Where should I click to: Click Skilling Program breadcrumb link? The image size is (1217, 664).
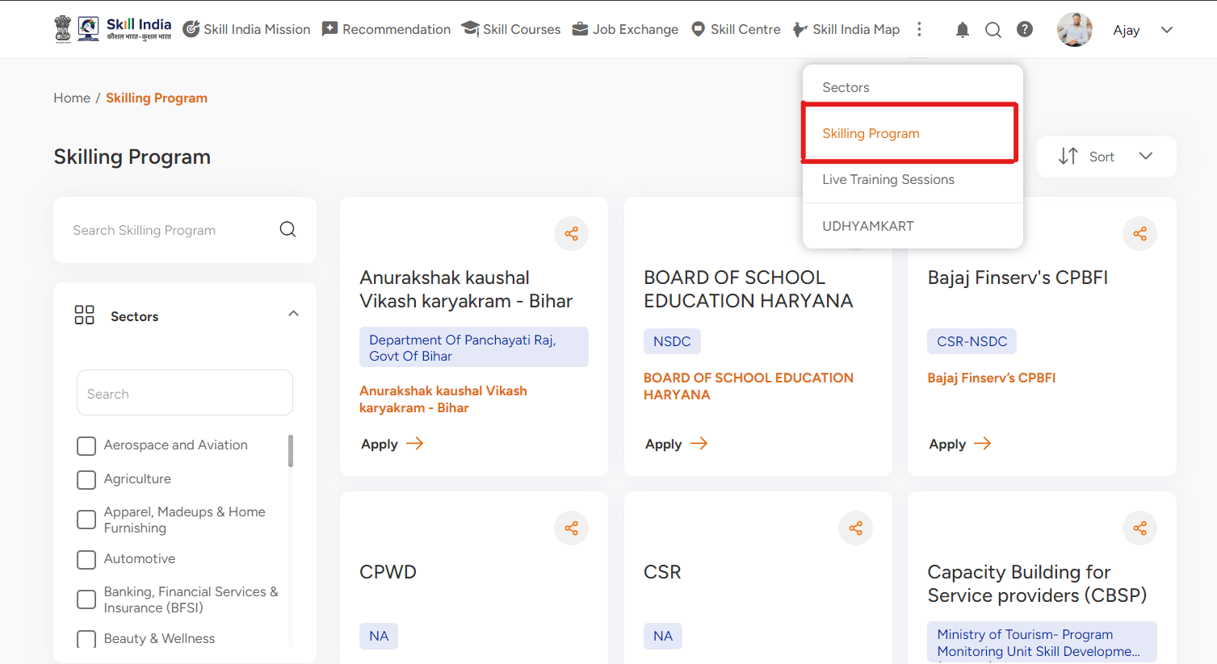tap(157, 98)
